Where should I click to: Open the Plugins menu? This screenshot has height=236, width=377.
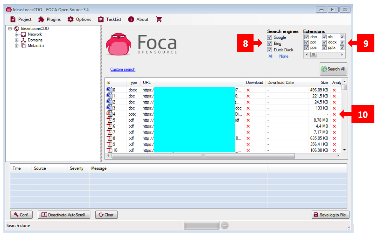tap(50, 19)
